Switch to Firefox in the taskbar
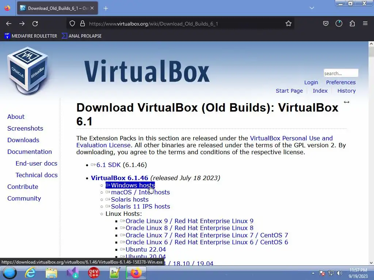This screenshot has width=374, height=280. [x=136, y=273]
